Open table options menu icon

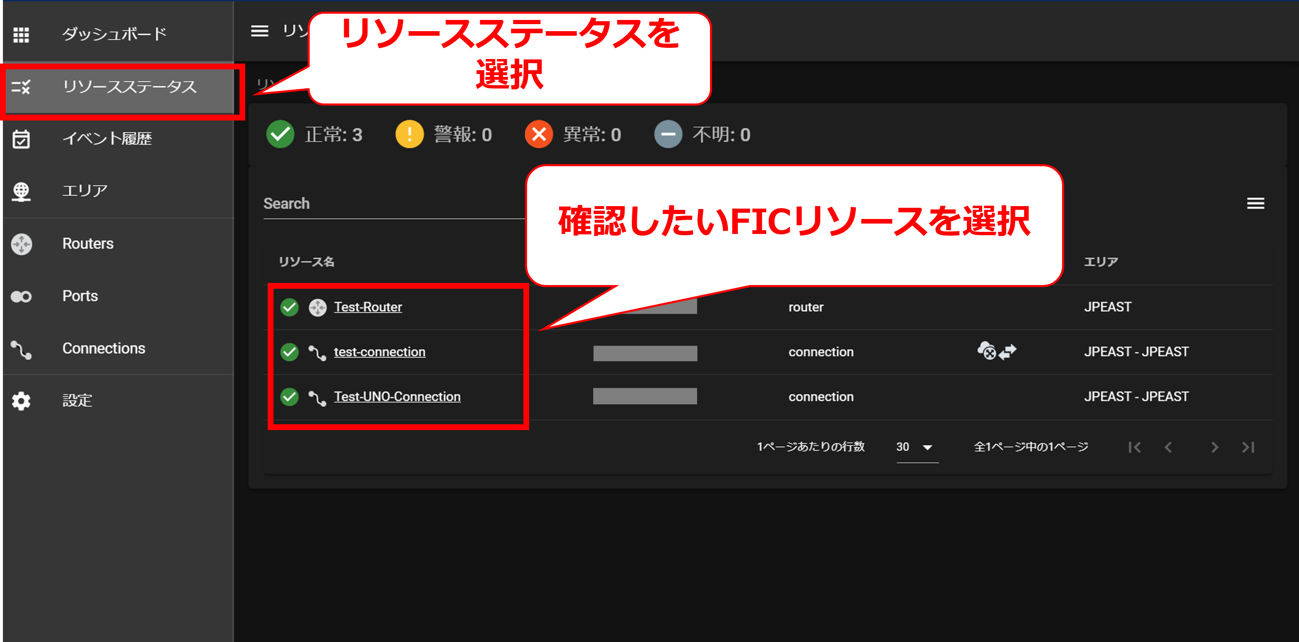coord(1255,204)
